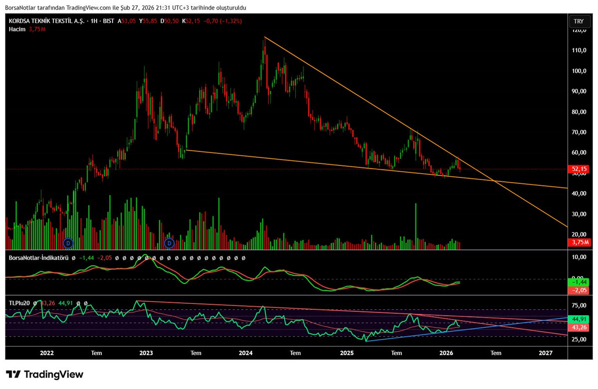Click the 2027 label on time axis
The image size is (598, 389).
click(x=546, y=353)
